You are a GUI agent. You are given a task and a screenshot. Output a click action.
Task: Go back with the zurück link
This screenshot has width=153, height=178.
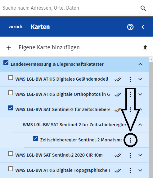(x=16, y=27)
